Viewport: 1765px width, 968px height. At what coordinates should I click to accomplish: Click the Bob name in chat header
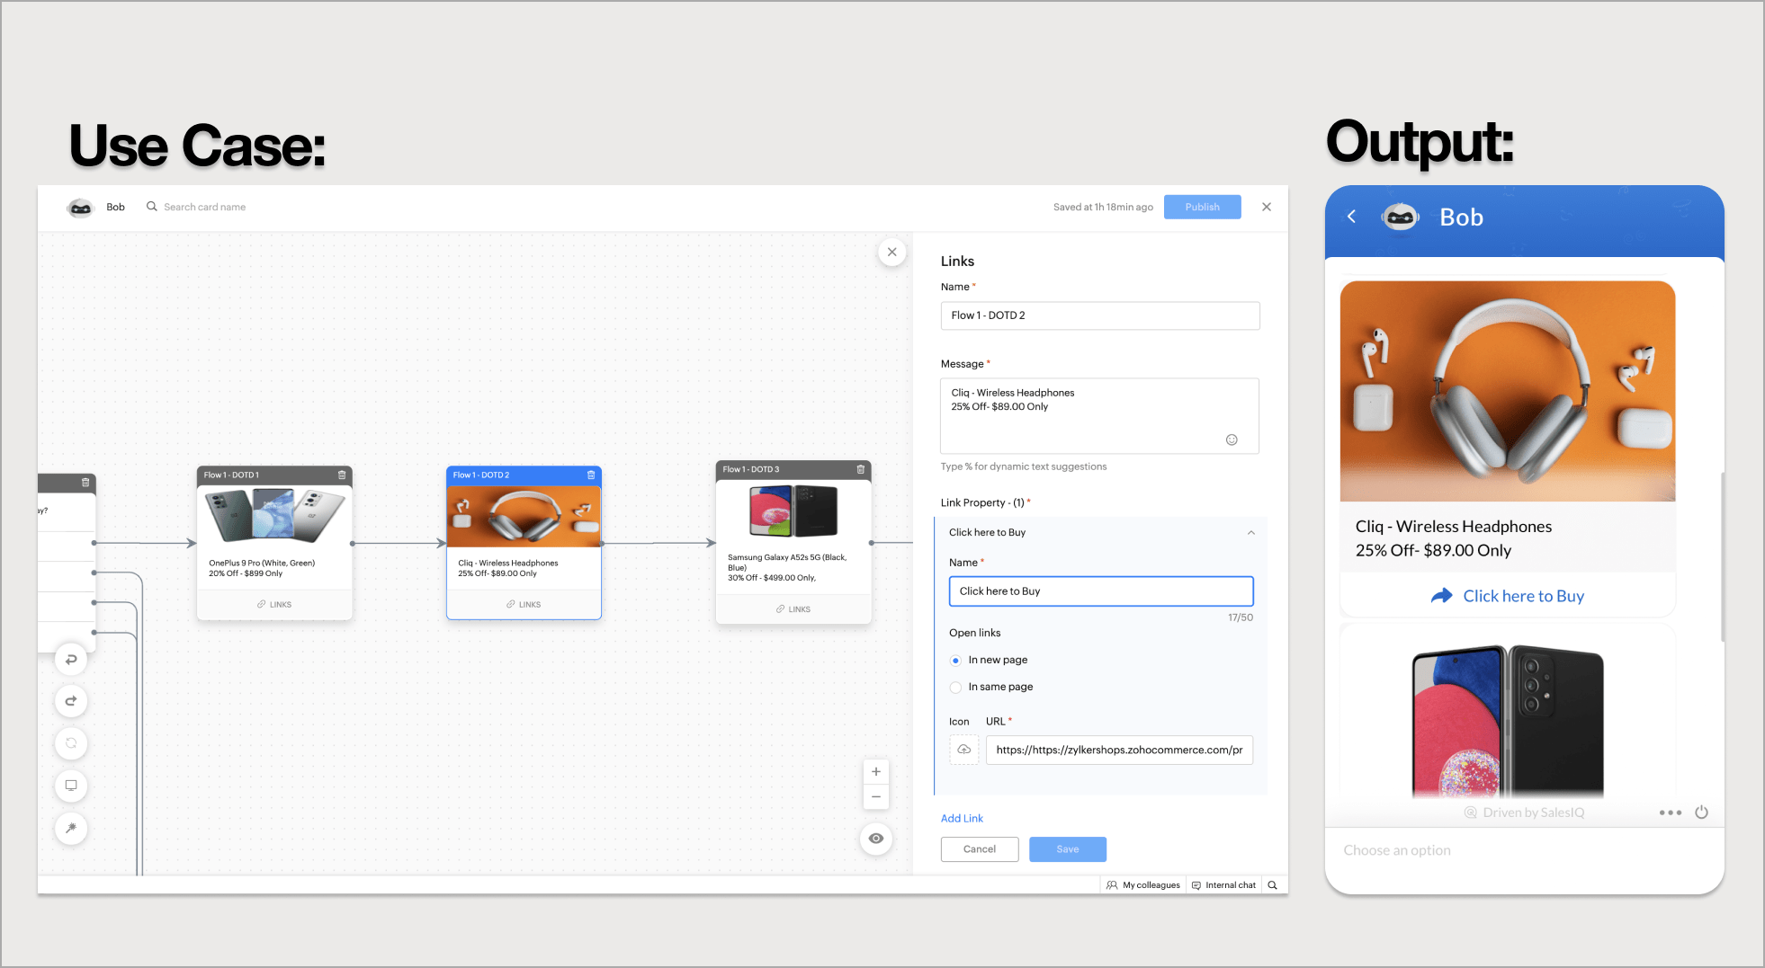coord(1461,217)
